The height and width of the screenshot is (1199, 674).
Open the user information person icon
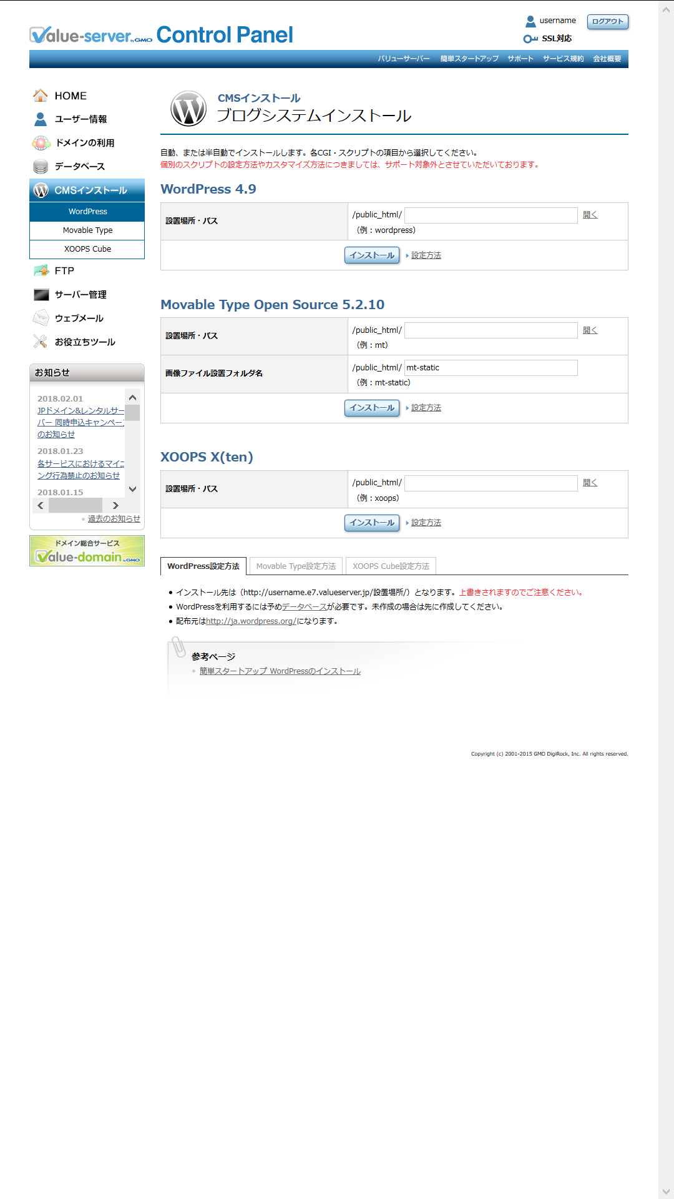(x=41, y=119)
